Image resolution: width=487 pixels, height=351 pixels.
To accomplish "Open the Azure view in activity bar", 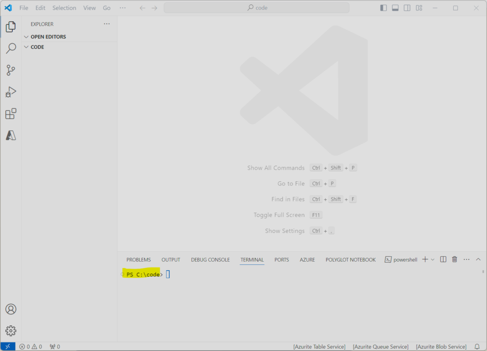I will pyautogui.click(x=10, y=136).
